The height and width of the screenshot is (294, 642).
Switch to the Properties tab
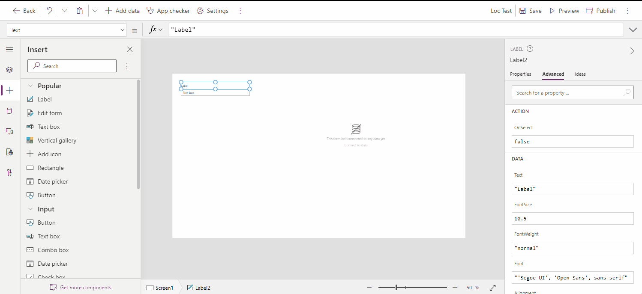click(x=520, y=74)
